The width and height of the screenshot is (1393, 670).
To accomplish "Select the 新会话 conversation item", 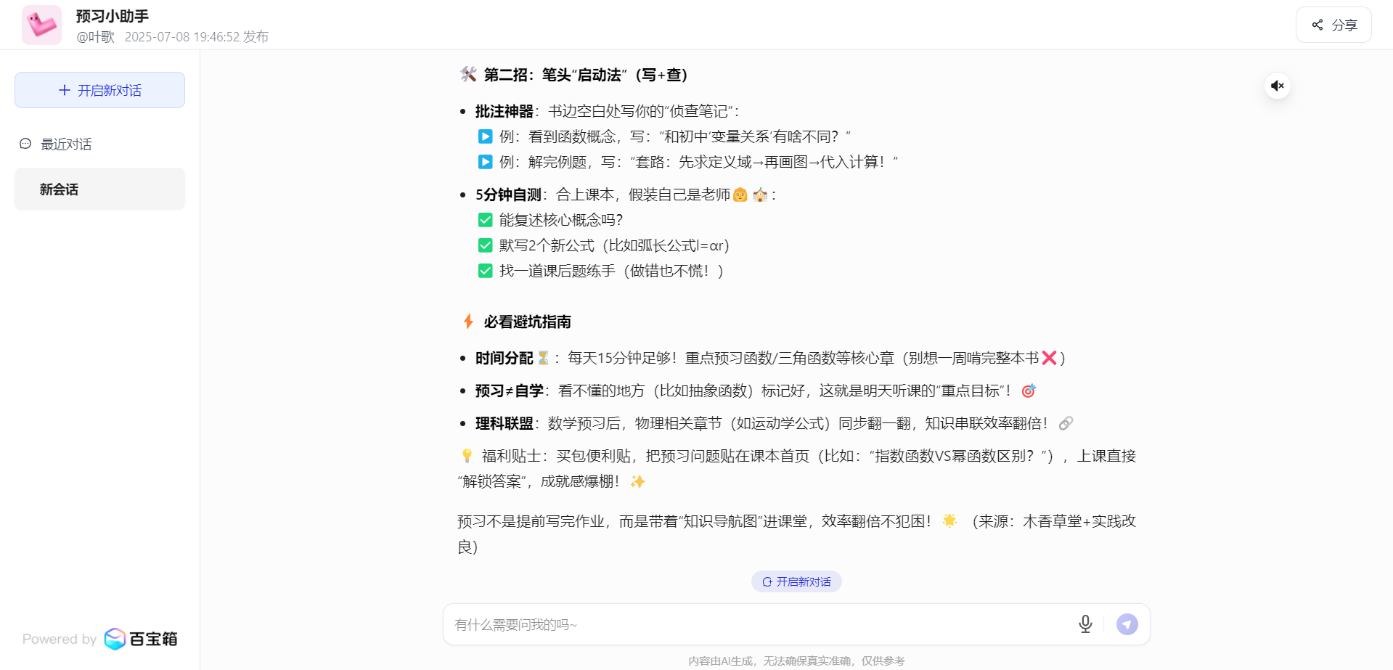I will click(99, 189).
